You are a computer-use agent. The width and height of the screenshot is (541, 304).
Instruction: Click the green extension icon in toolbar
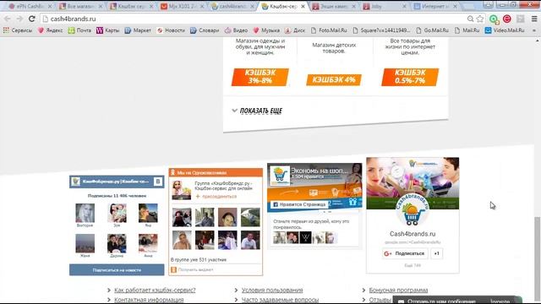click(x=494, y=19)
